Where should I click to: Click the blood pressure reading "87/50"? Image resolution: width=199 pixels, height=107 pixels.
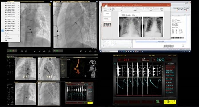tap(161, 60)
